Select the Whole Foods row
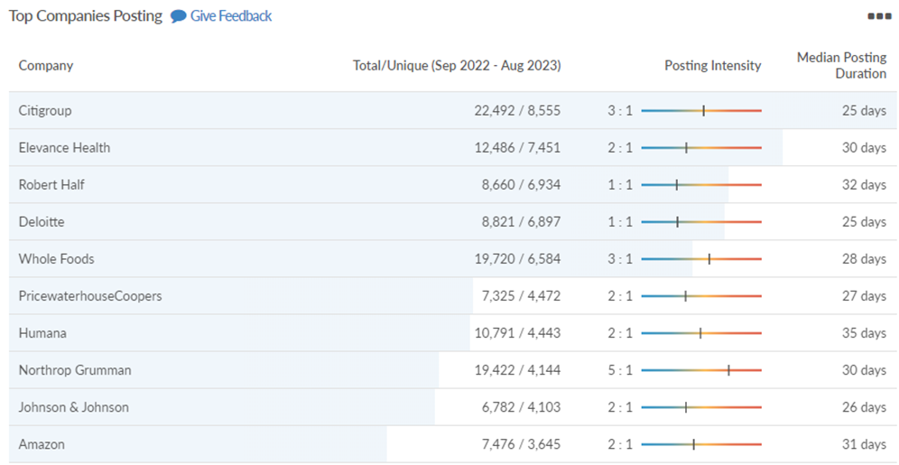This screenshot has width=899, height=465. pos(452,259)
